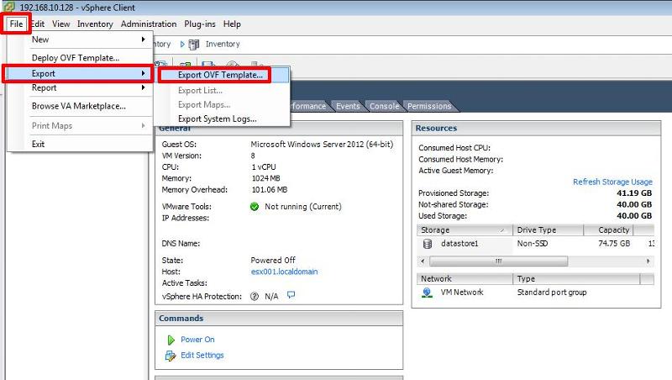Select Browse VA Marketplace menu entry
The width and height of the screenshot is (672, 380).
pos(80,106)
